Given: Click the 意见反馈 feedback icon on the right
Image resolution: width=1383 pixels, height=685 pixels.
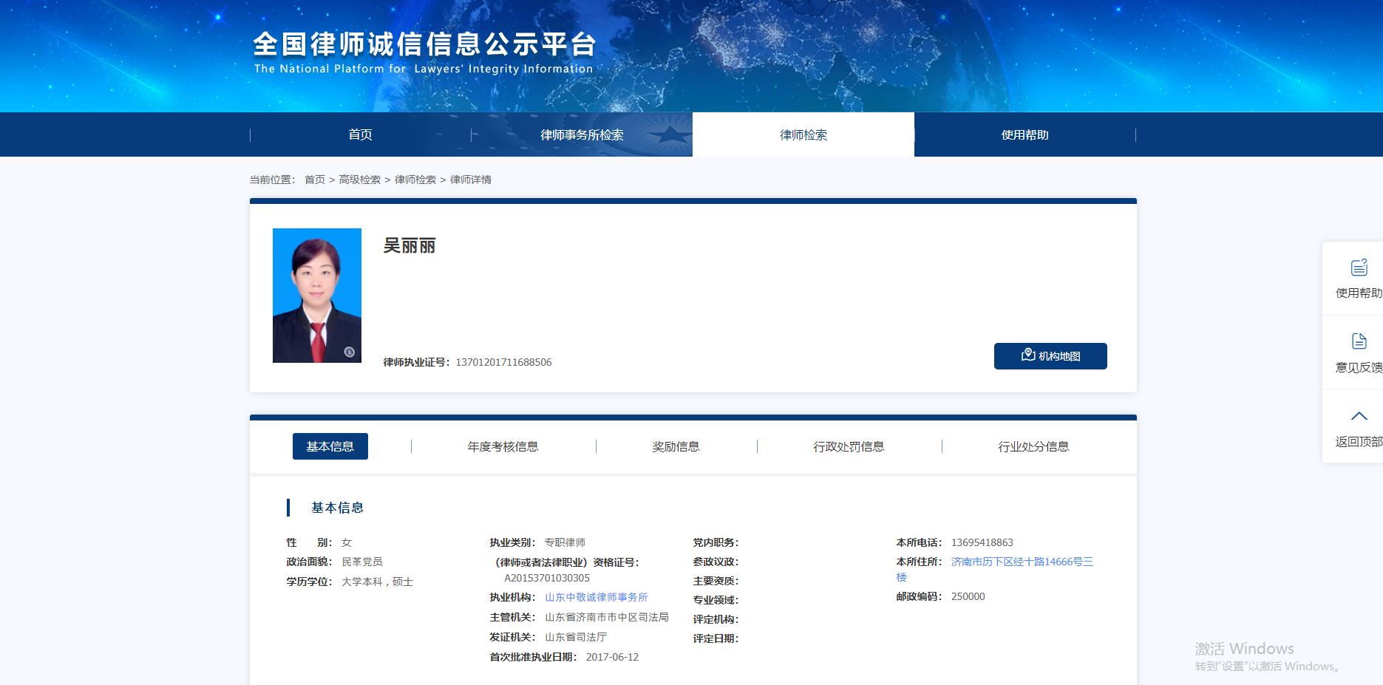Looking at the screenshot, I should pos(1359,341).
